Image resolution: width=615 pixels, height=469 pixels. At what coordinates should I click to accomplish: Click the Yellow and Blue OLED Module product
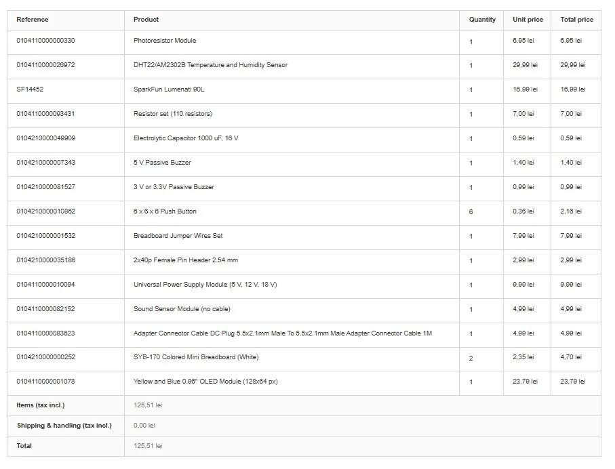[x=205, y=382]
